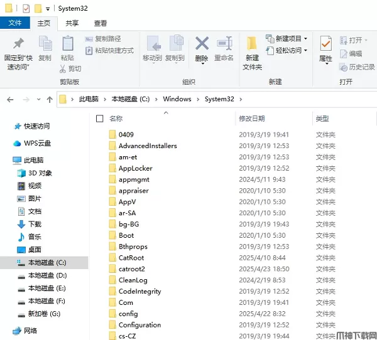This screenshot has height=340, width=377.
Task: Click 此电脑 in the address bar
Action: pyautogui.click(x=89, y=99)
